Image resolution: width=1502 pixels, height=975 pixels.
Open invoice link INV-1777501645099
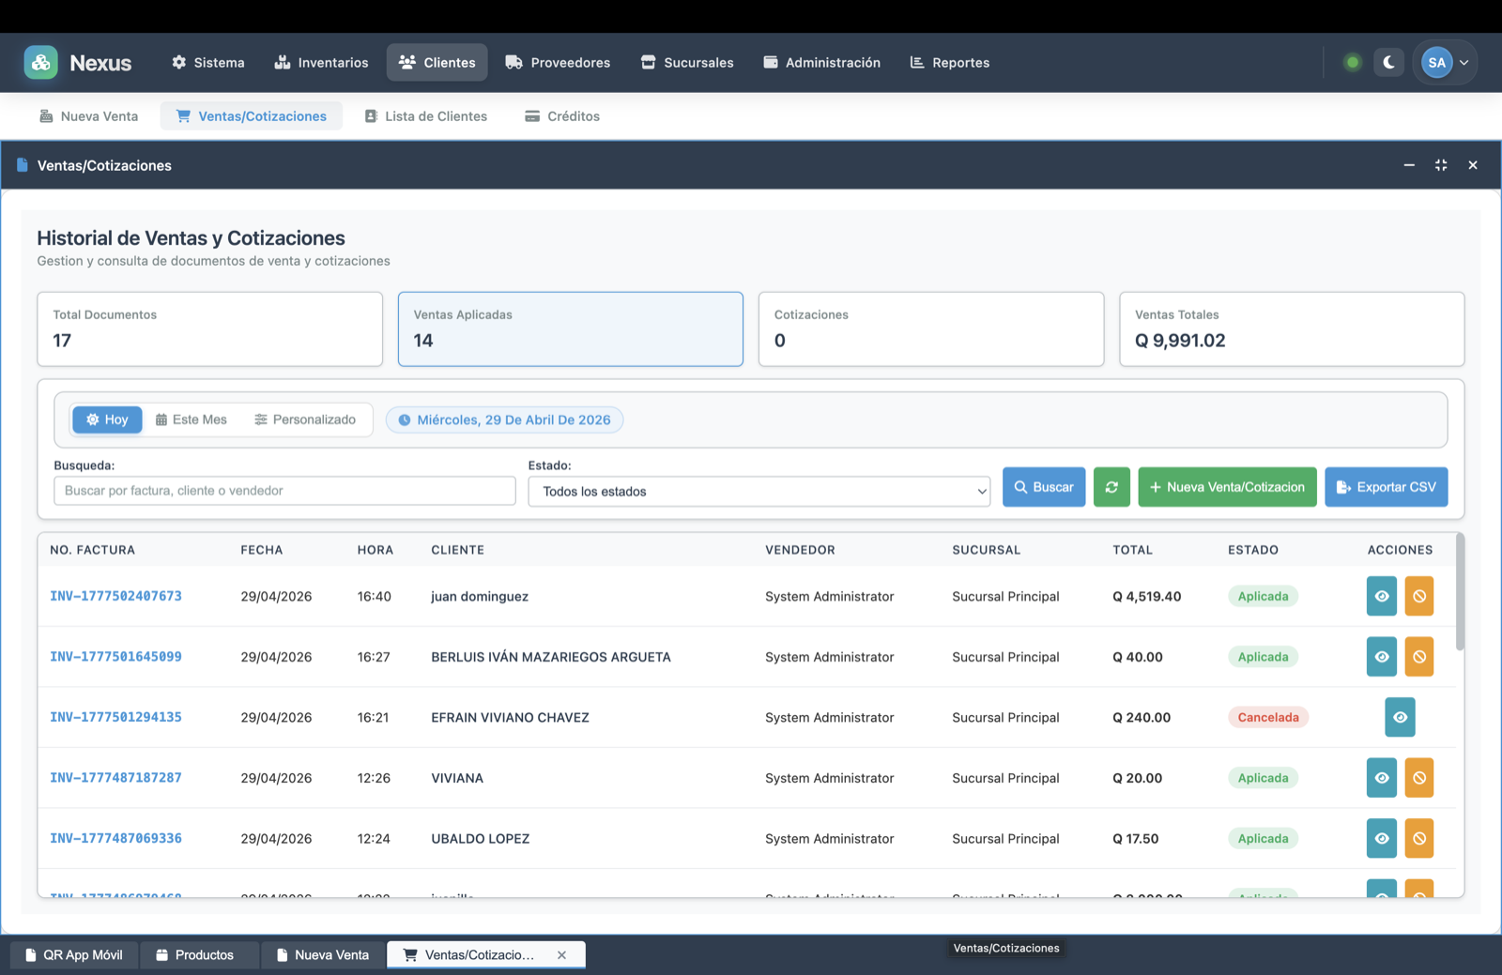pyautogui.click(x=115, y=657)
